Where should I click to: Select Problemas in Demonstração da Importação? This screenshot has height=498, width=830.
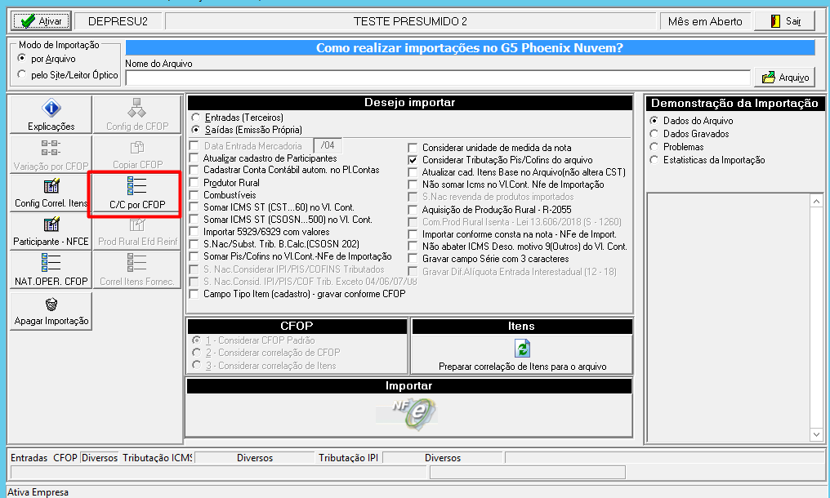(x=654, y=147)
